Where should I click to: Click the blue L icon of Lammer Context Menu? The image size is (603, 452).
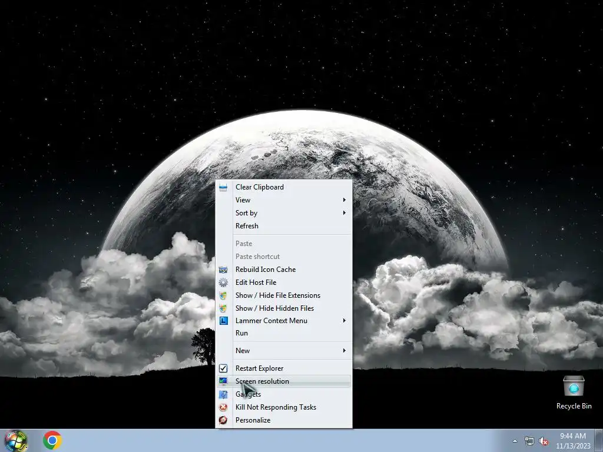pyautogui.click(x=223, y=321)
